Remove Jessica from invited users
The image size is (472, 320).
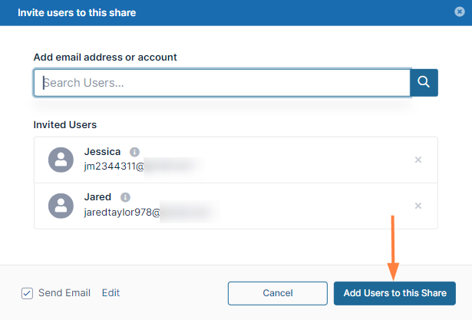pos(418,160)
